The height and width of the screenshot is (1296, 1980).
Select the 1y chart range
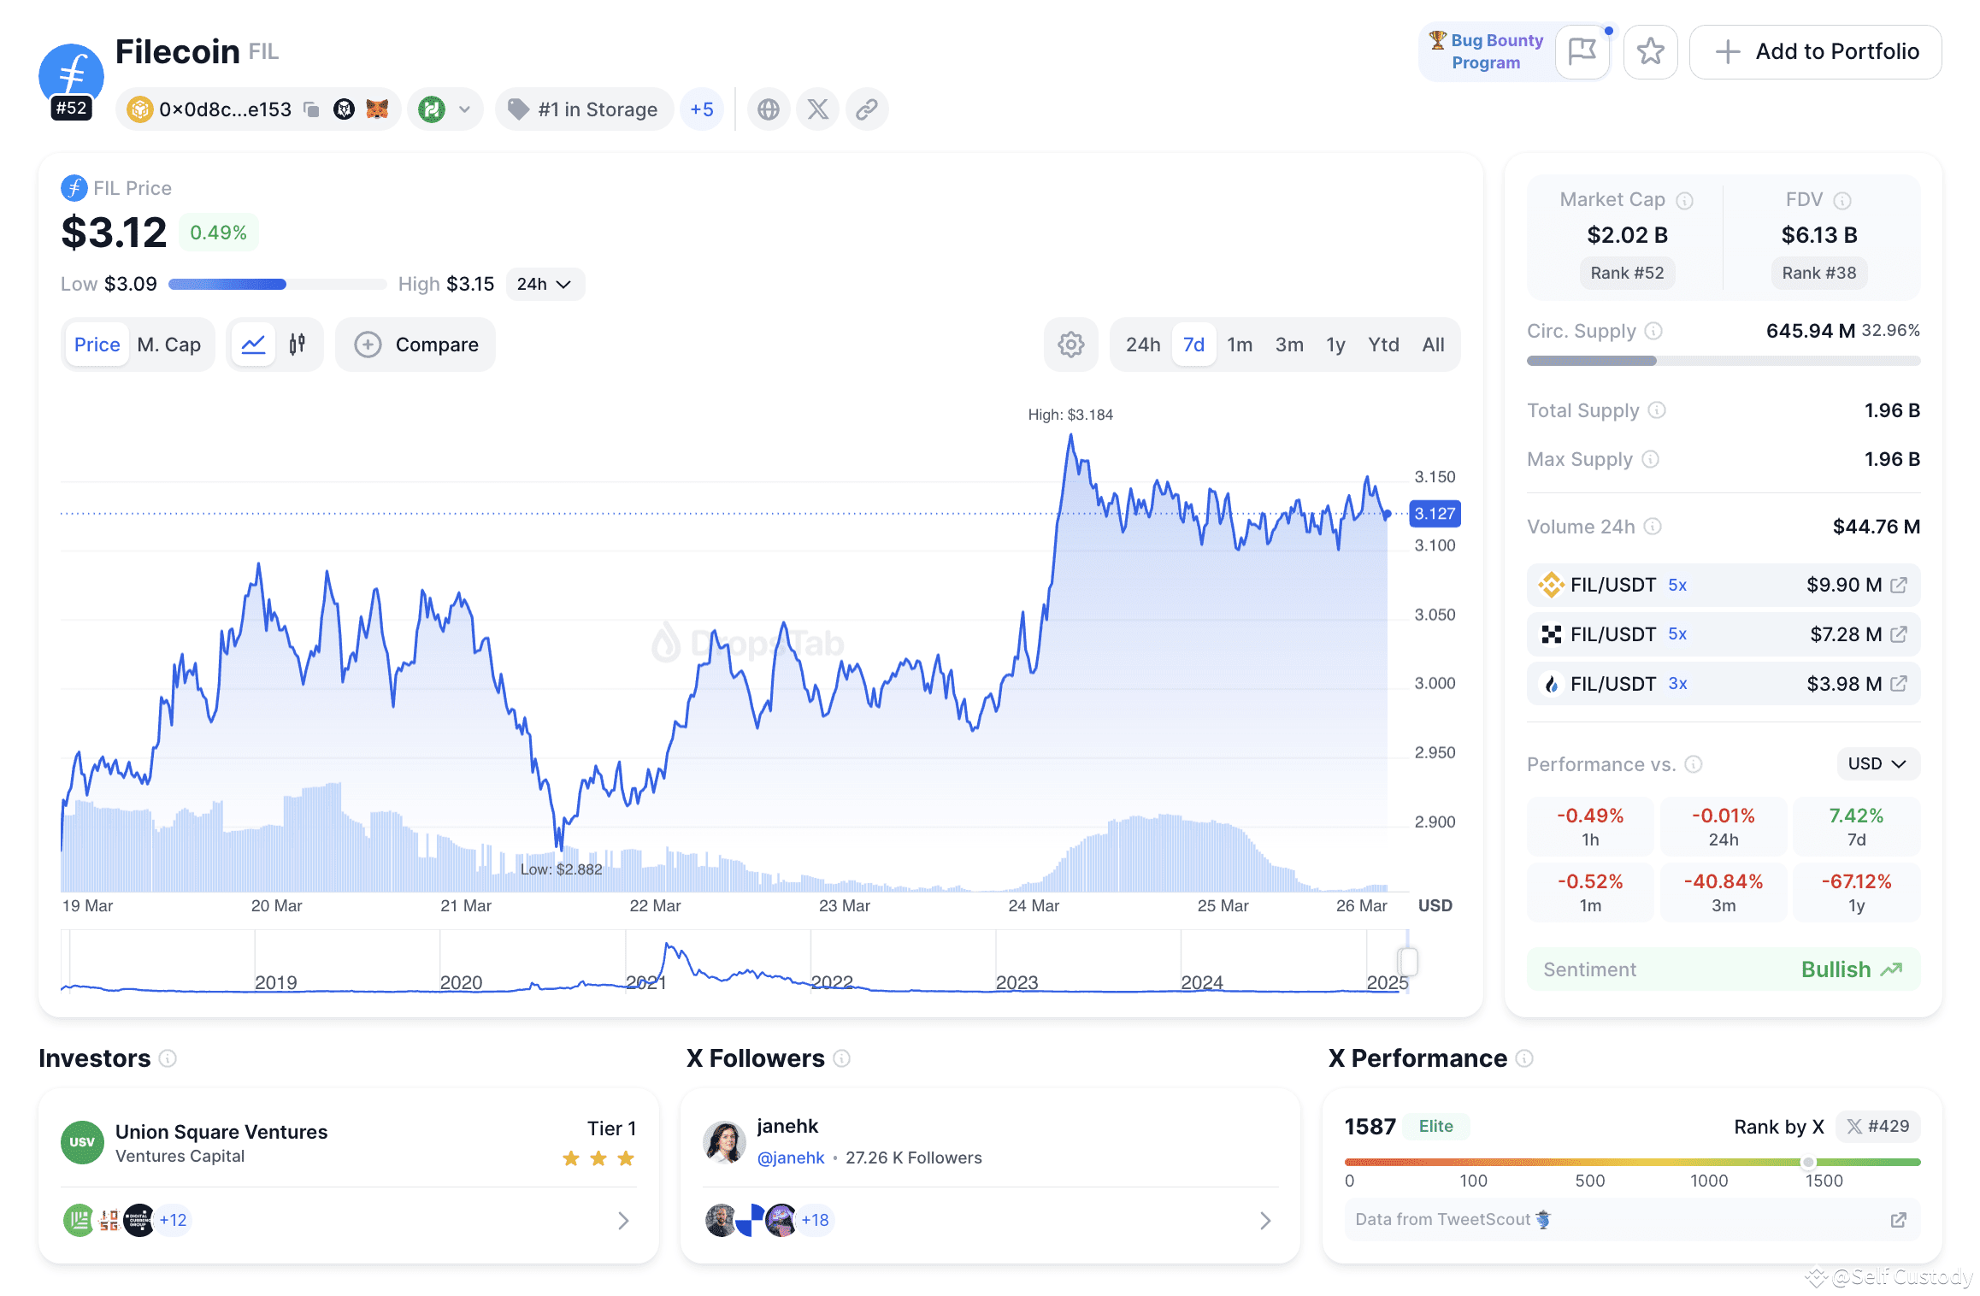click(x=1335, y=345)
